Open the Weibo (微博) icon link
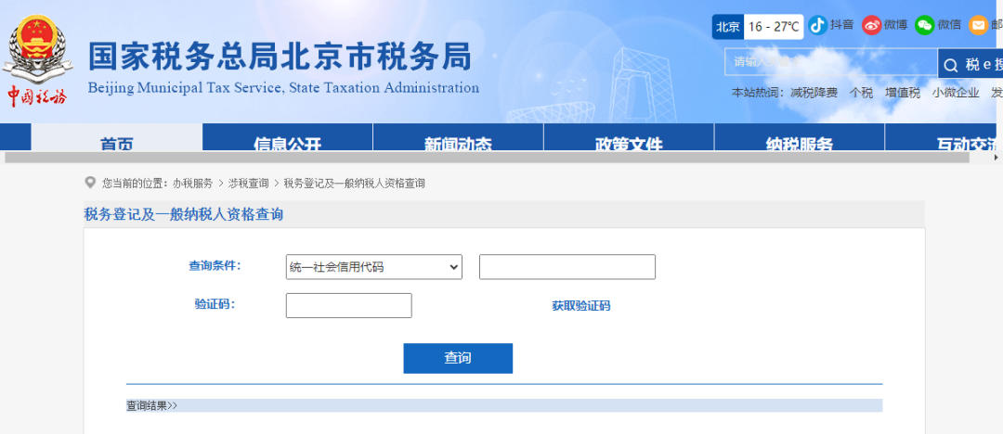 point(871,26)
